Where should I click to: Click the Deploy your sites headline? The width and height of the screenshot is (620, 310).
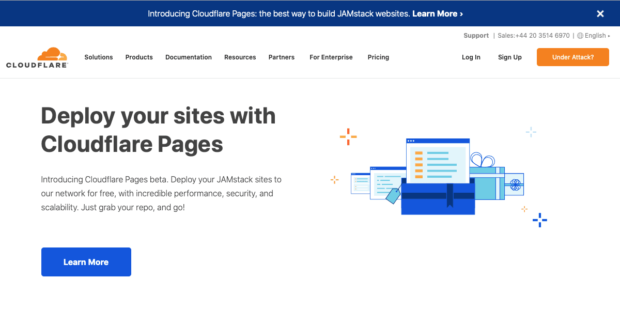pos(158,130)
